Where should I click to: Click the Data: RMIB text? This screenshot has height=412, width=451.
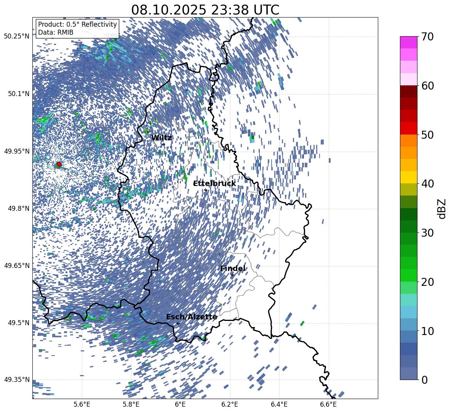coord(56,32)
